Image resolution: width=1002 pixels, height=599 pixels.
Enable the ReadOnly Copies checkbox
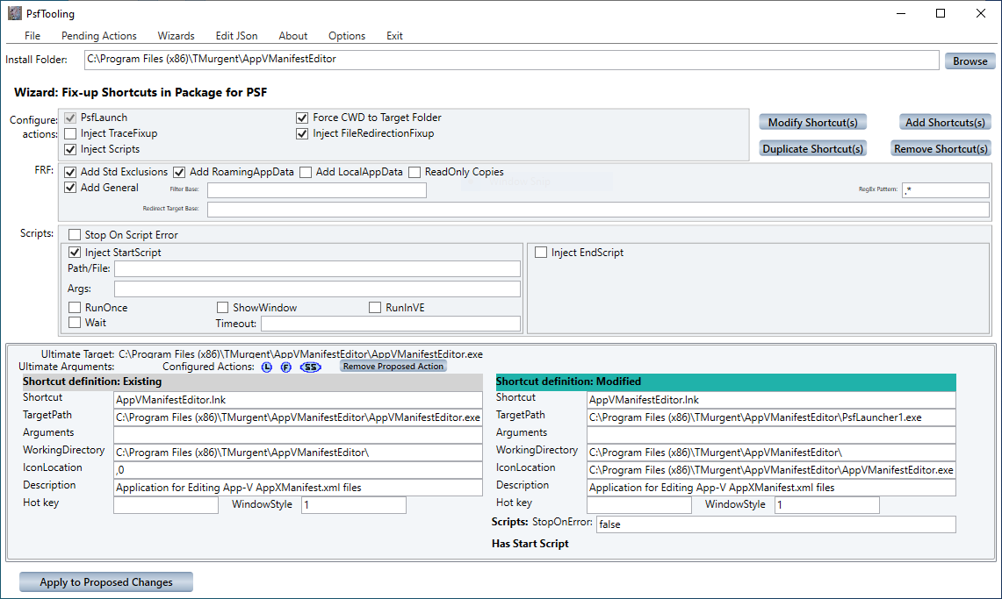[x=414, y=172]
